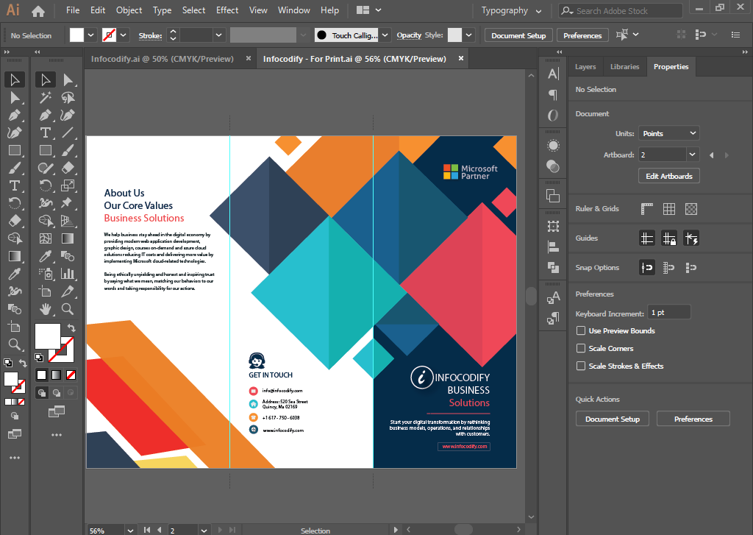Check the Scale Corners option
Screen dimensions: 753x535
(x=582, y=349)
